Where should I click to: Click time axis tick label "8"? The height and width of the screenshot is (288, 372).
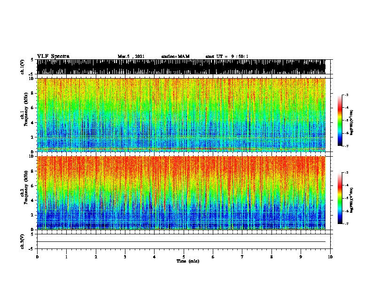[x=271, y=257]
